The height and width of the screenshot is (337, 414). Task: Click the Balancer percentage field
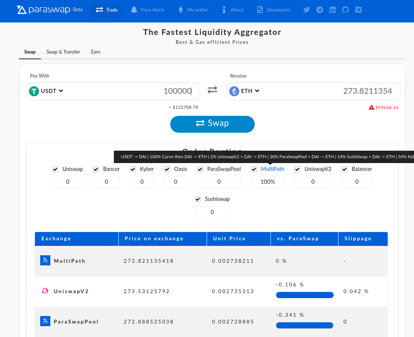click(x=357, y=182)
